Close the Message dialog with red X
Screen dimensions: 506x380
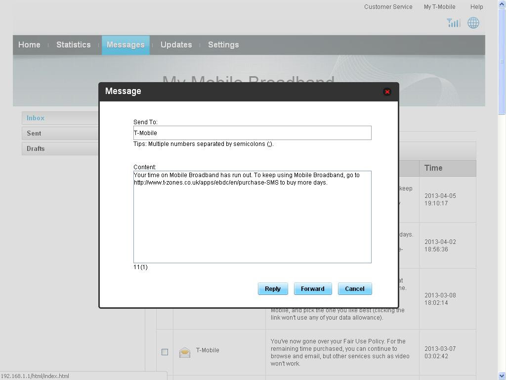(387, 92)
